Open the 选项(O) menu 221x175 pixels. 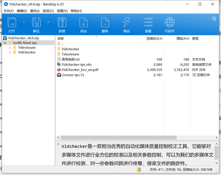point(48,11)
